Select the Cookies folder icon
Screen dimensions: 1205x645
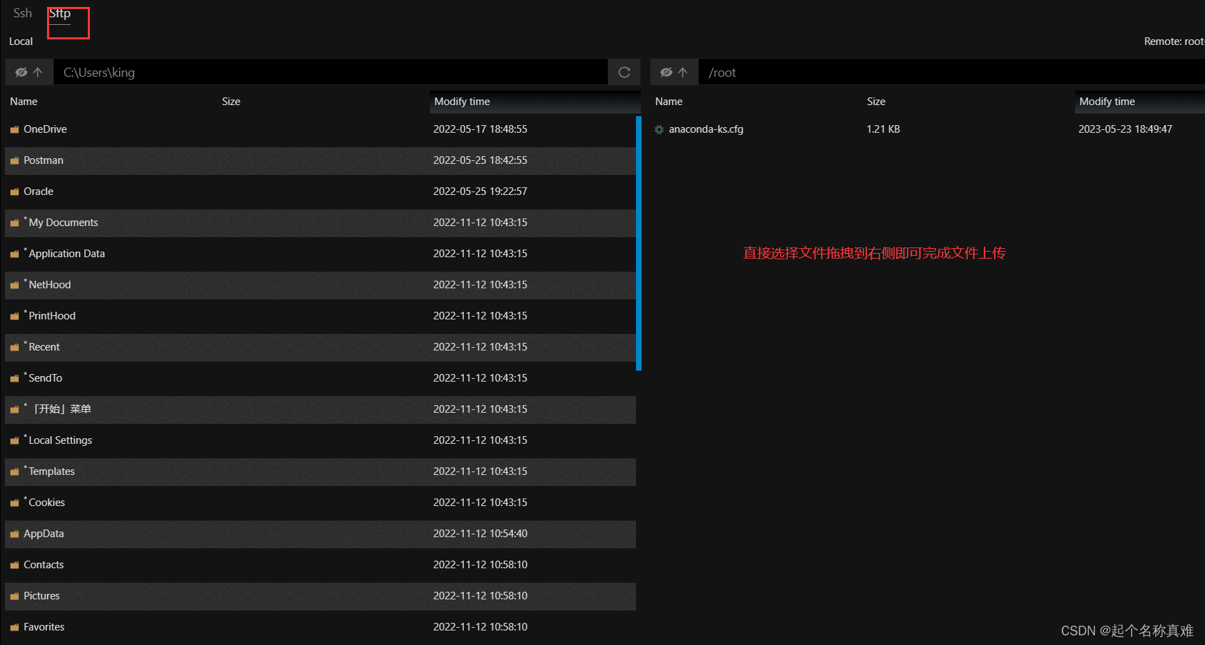[15, 503]
